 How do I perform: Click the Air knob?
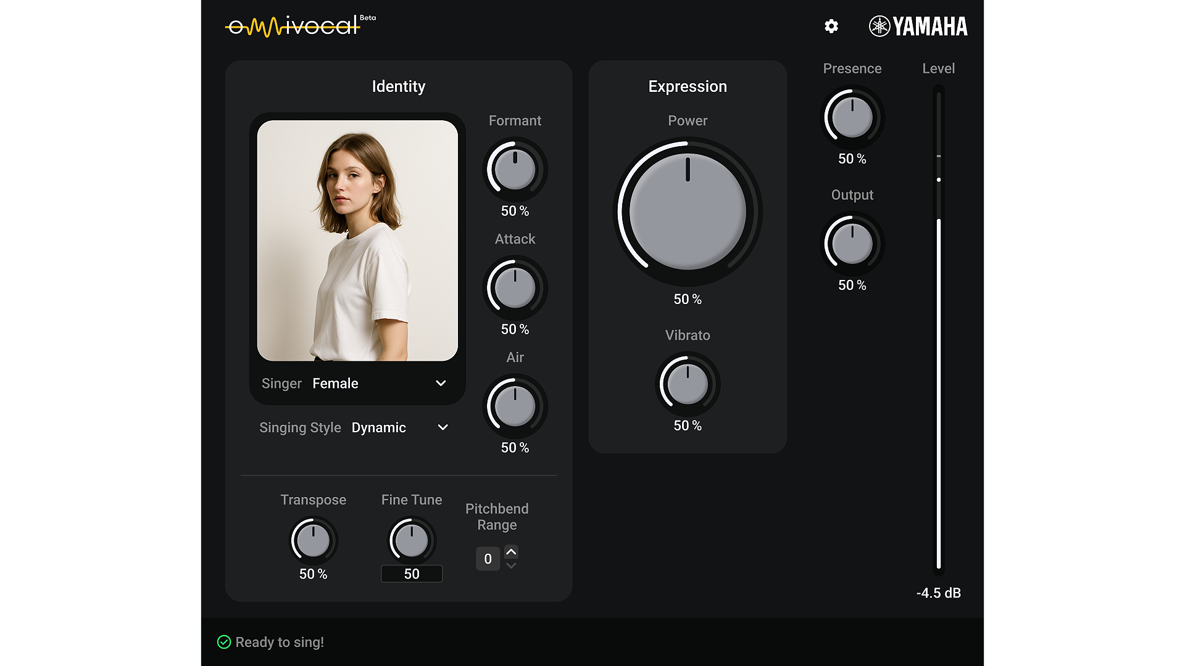(x=515, y=406)
